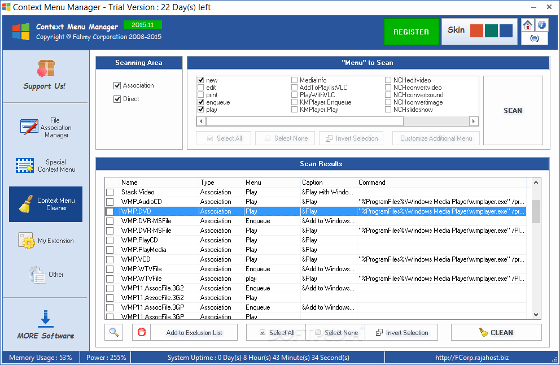
Task: Click the menu list right scroll arrow
Action: pyautogui.click(x=474, y=121)
